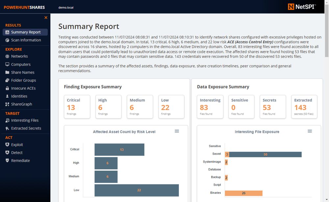Viewport: 329px width, 202px height.
Task: Click the Exploit shield icon
Action: tap(7, 145)
